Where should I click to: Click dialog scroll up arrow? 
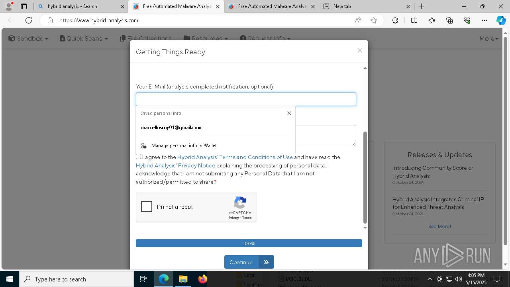(x=365, y=68)
